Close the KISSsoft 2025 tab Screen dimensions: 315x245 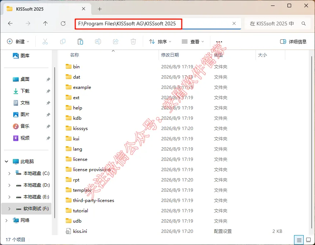click(84, 9)
